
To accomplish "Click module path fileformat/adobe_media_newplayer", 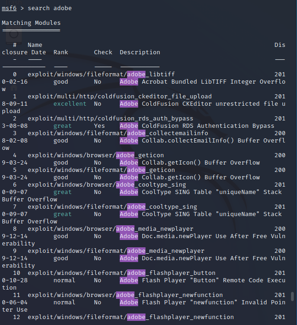I will [x=116, y=251].
